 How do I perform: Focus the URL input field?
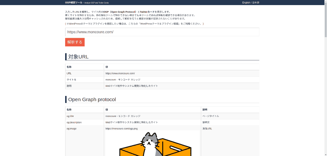coord(162,32)
